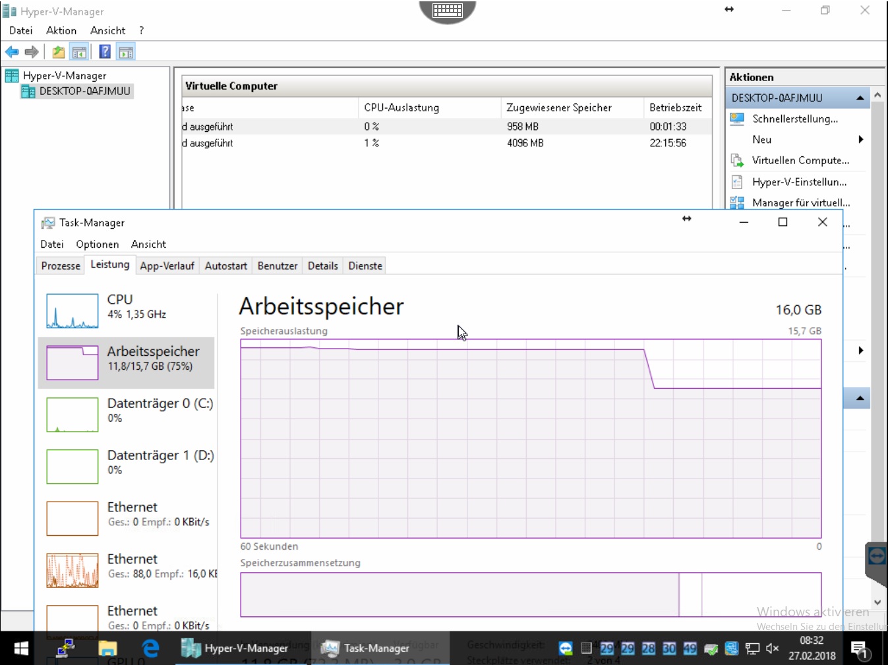Sort by the CPU-Auslastung column header
The image size is (888, 665).
tap(429, 107)
